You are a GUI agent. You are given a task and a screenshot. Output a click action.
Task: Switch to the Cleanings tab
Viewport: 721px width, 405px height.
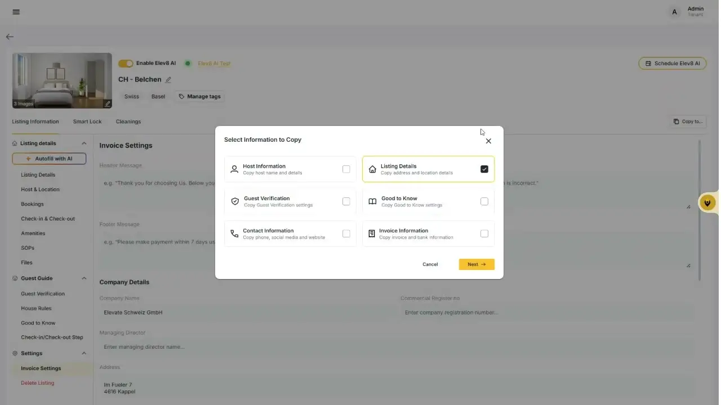click(x=128, y=121)
